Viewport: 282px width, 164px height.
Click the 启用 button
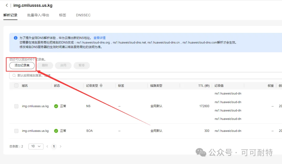(63, 66)
